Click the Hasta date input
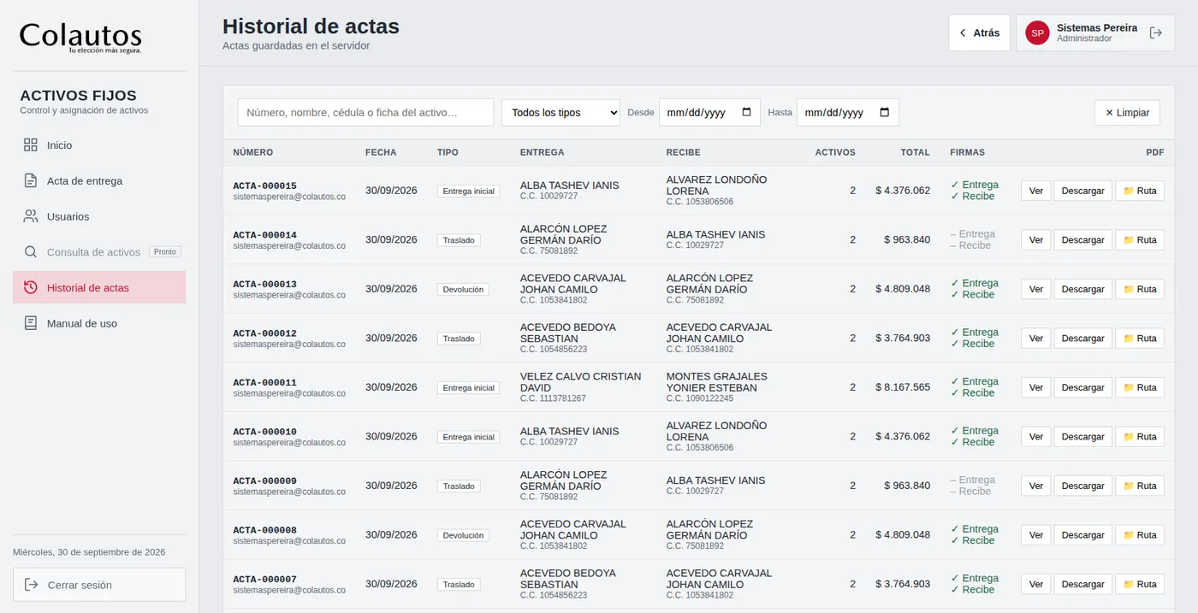Image resolution: width=1198 pixels, height=613 pixels. 847,113
